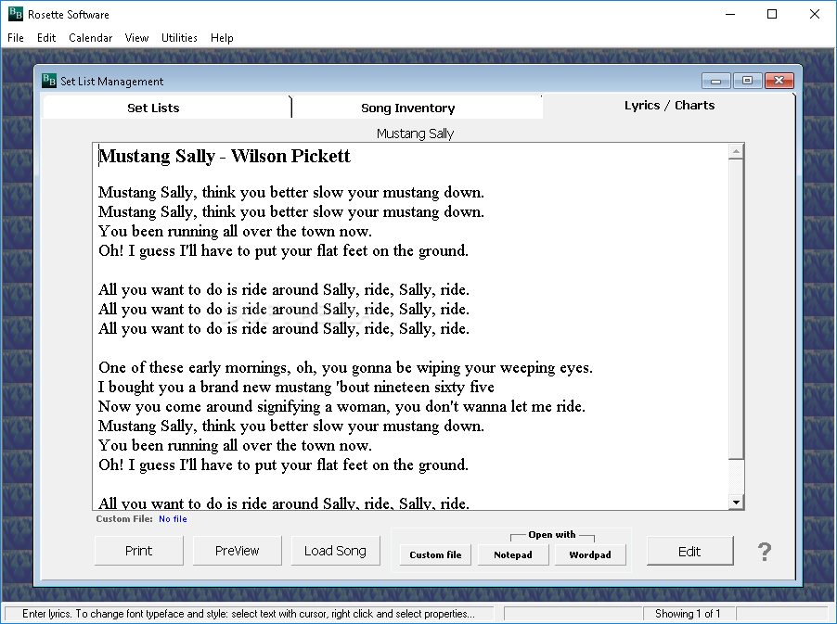Click the Rosette Software app icon in title bar
Image resolution: width=837 pixels, height=624 pixels.
16,14
